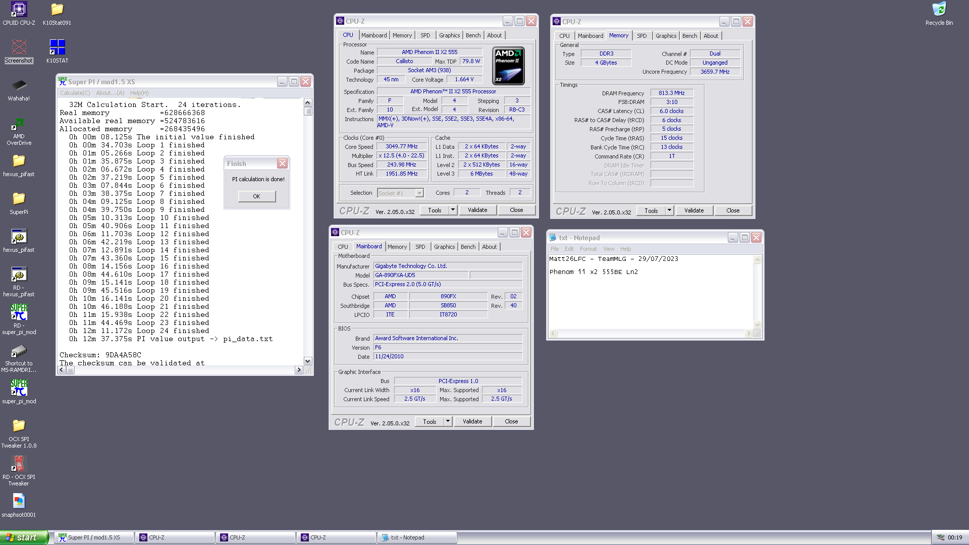Open Mainboard tab in top-left CPU-Z window
The width and height of the screenshot is (969, 545).
coord(374,35)
